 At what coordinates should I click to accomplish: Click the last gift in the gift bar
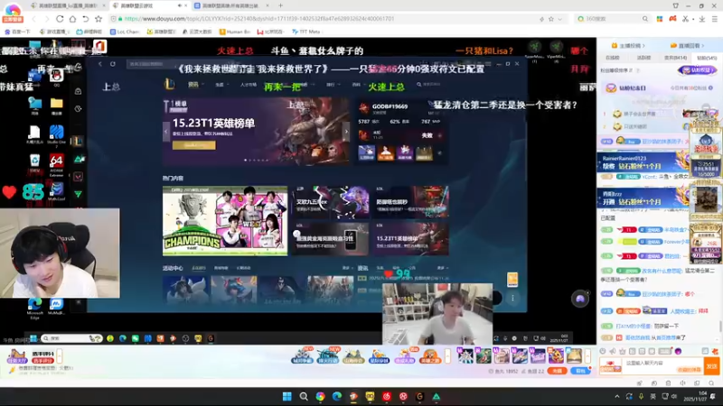tap(574, 355)
